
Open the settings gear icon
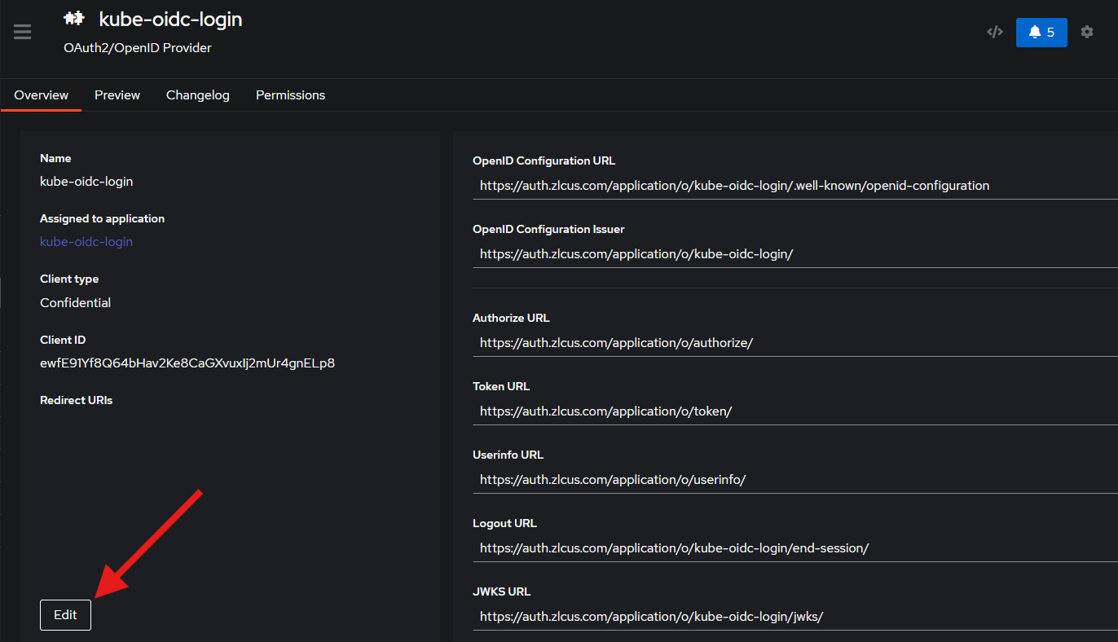click(1087, 32)
